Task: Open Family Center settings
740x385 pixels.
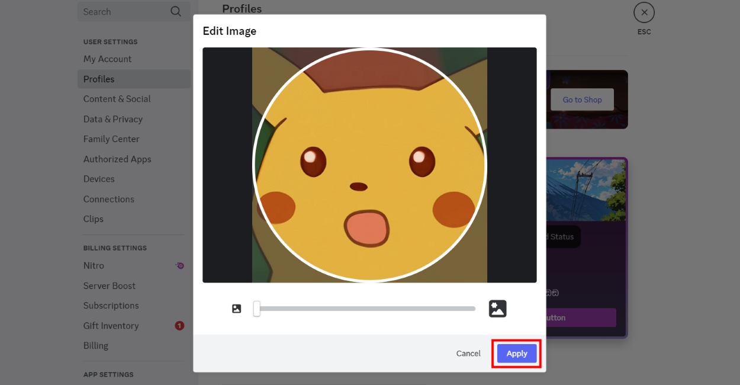Action: tap(111, 139)
